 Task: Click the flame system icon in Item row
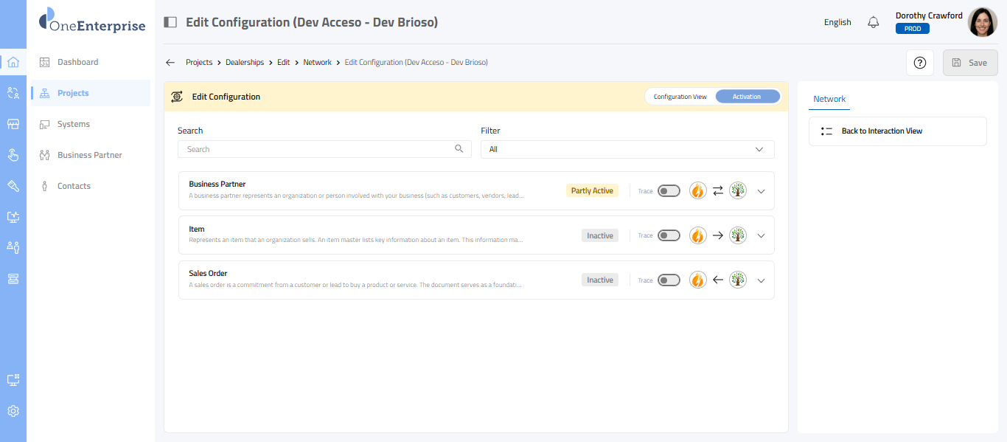(697, 235)
